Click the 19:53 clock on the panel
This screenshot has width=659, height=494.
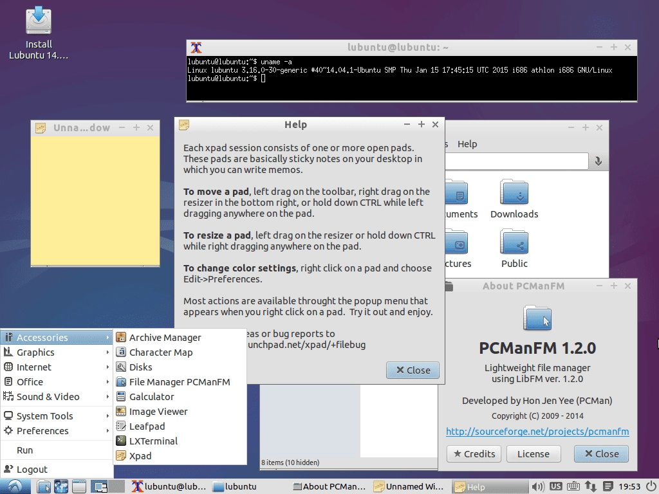tap(629, 487)
